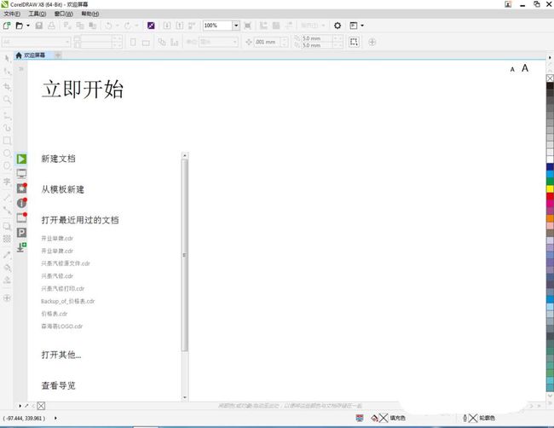
Task: Open recent file 森海居LOGO.cdr
Action: [62, 327]
